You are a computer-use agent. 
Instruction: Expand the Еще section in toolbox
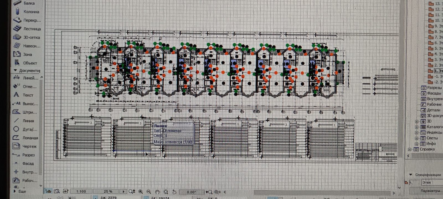pyautogui.click(x=15, y=191)
